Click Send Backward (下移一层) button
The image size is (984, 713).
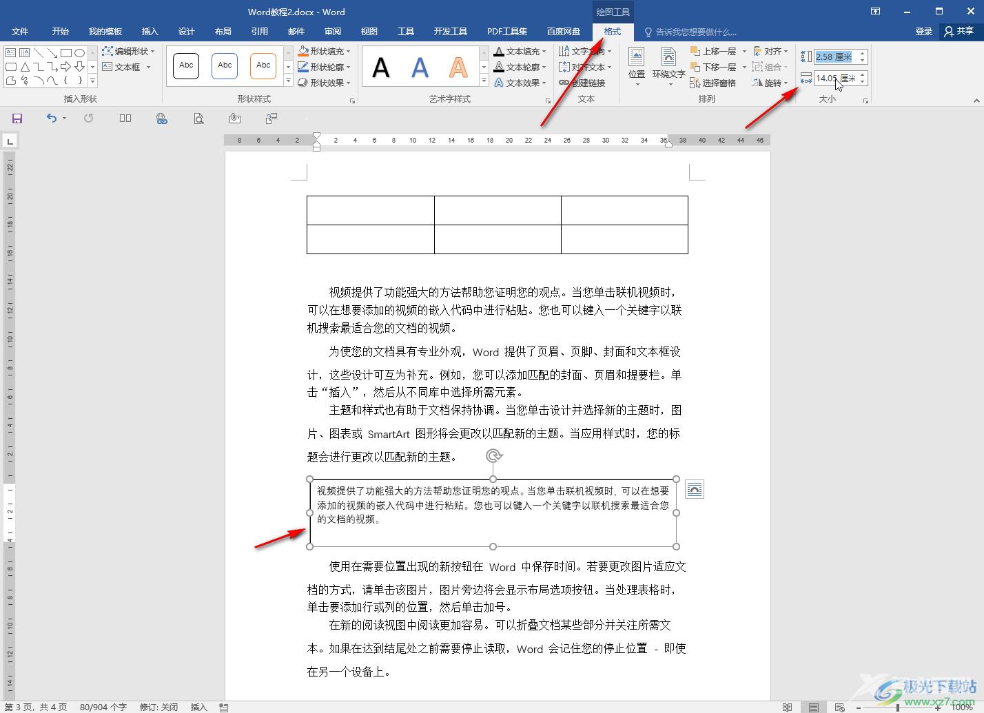pyautogui.click(x=713, y=67)
